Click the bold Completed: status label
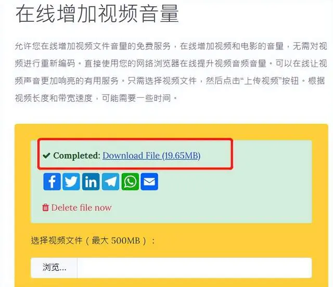Image resolution: width=333 pixels, height=287 pixels. click(76, 155)
